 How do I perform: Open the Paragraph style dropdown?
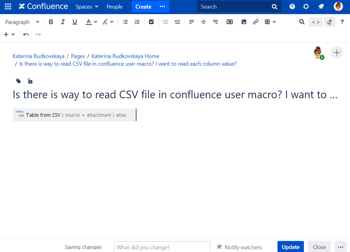point(22,22)
